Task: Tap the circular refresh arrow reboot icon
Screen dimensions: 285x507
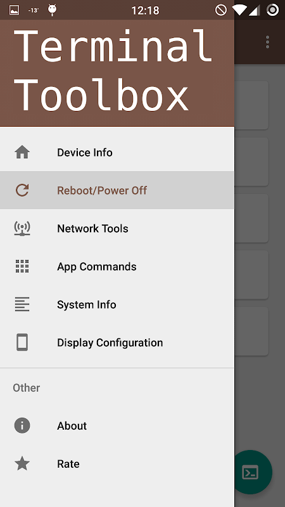Action: pyautogui.click(x=22, y=190)
